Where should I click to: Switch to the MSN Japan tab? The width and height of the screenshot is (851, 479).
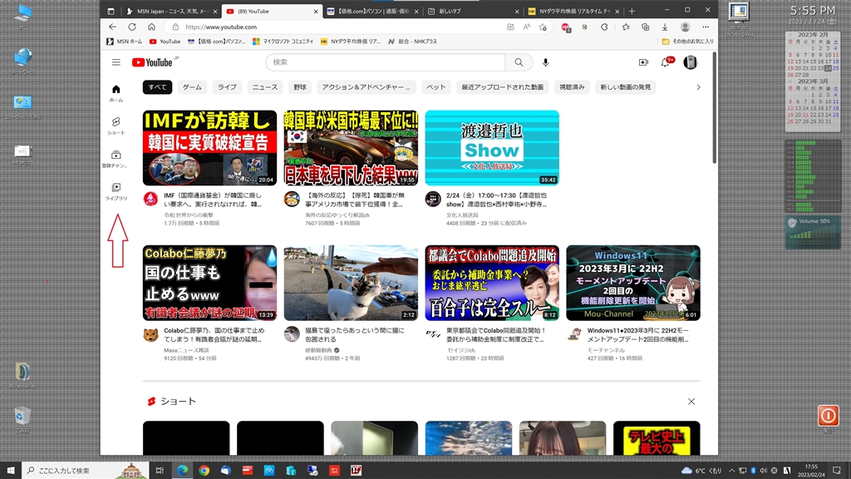point(171,11)
